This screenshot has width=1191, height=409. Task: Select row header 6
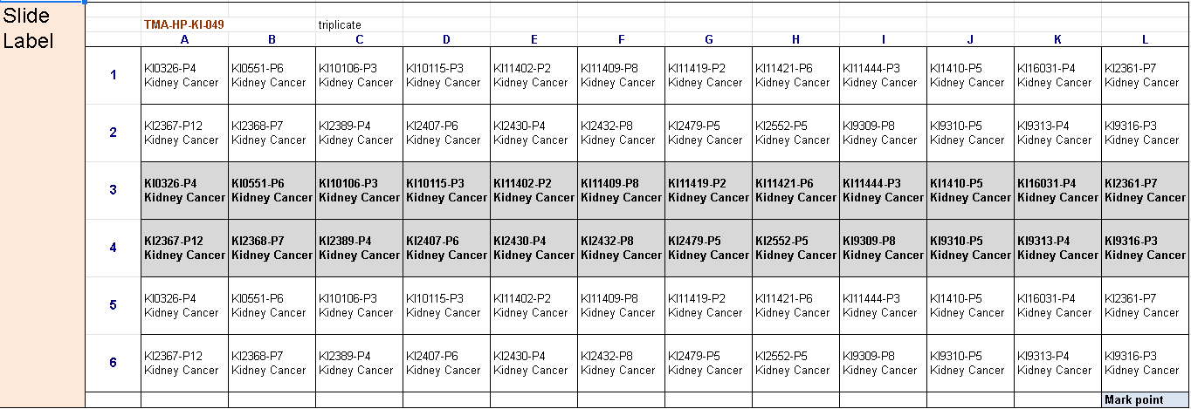pyautogui.click(x=113, y=363)
